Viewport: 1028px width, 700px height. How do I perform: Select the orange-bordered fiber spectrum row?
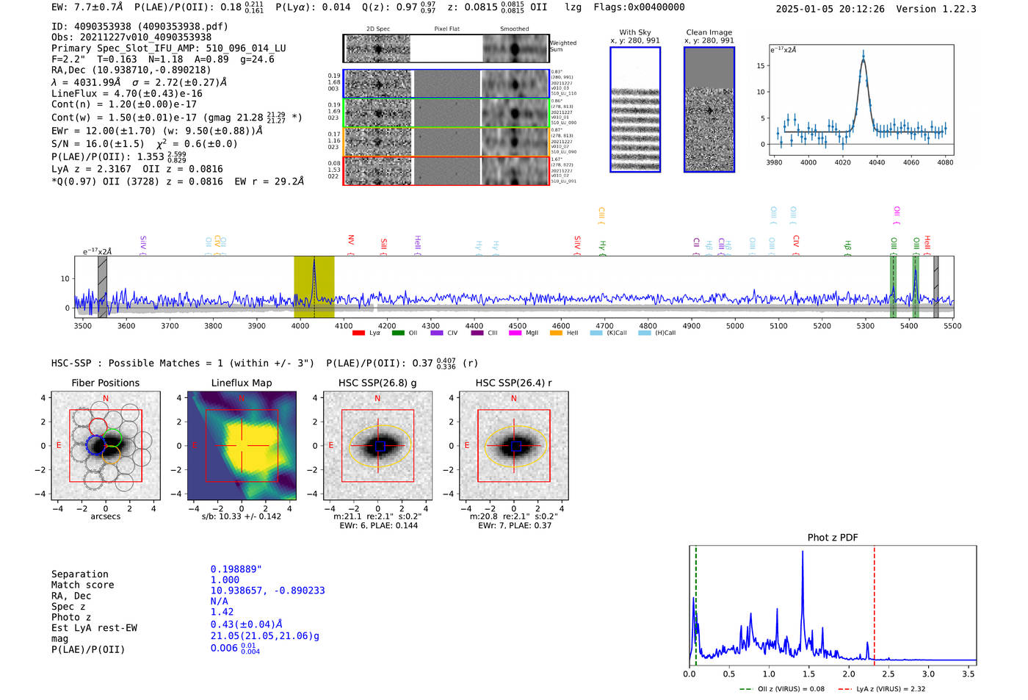[446, 142]
